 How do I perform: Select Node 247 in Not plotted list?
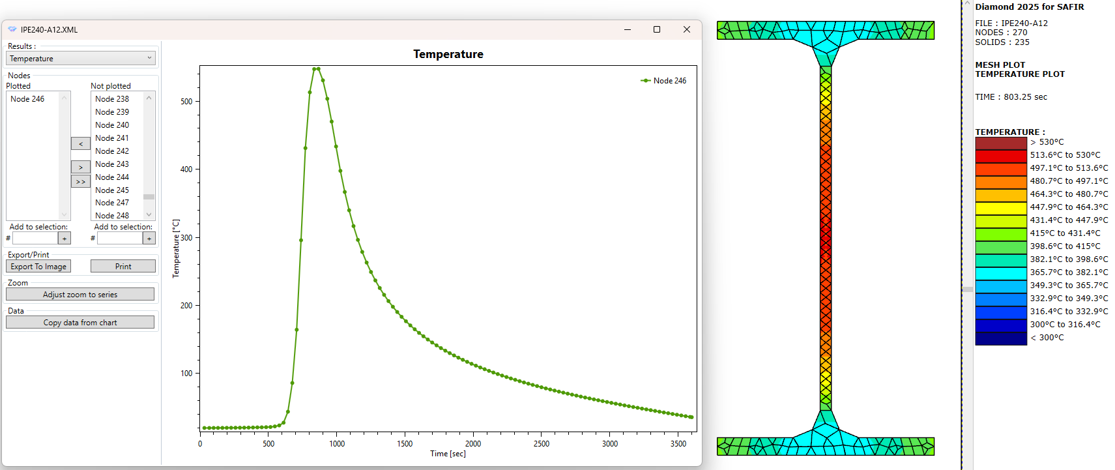[112, 203]
